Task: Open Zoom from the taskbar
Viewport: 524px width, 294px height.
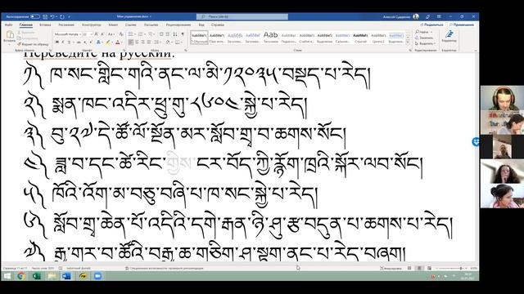Action: [x=97, y=276]
